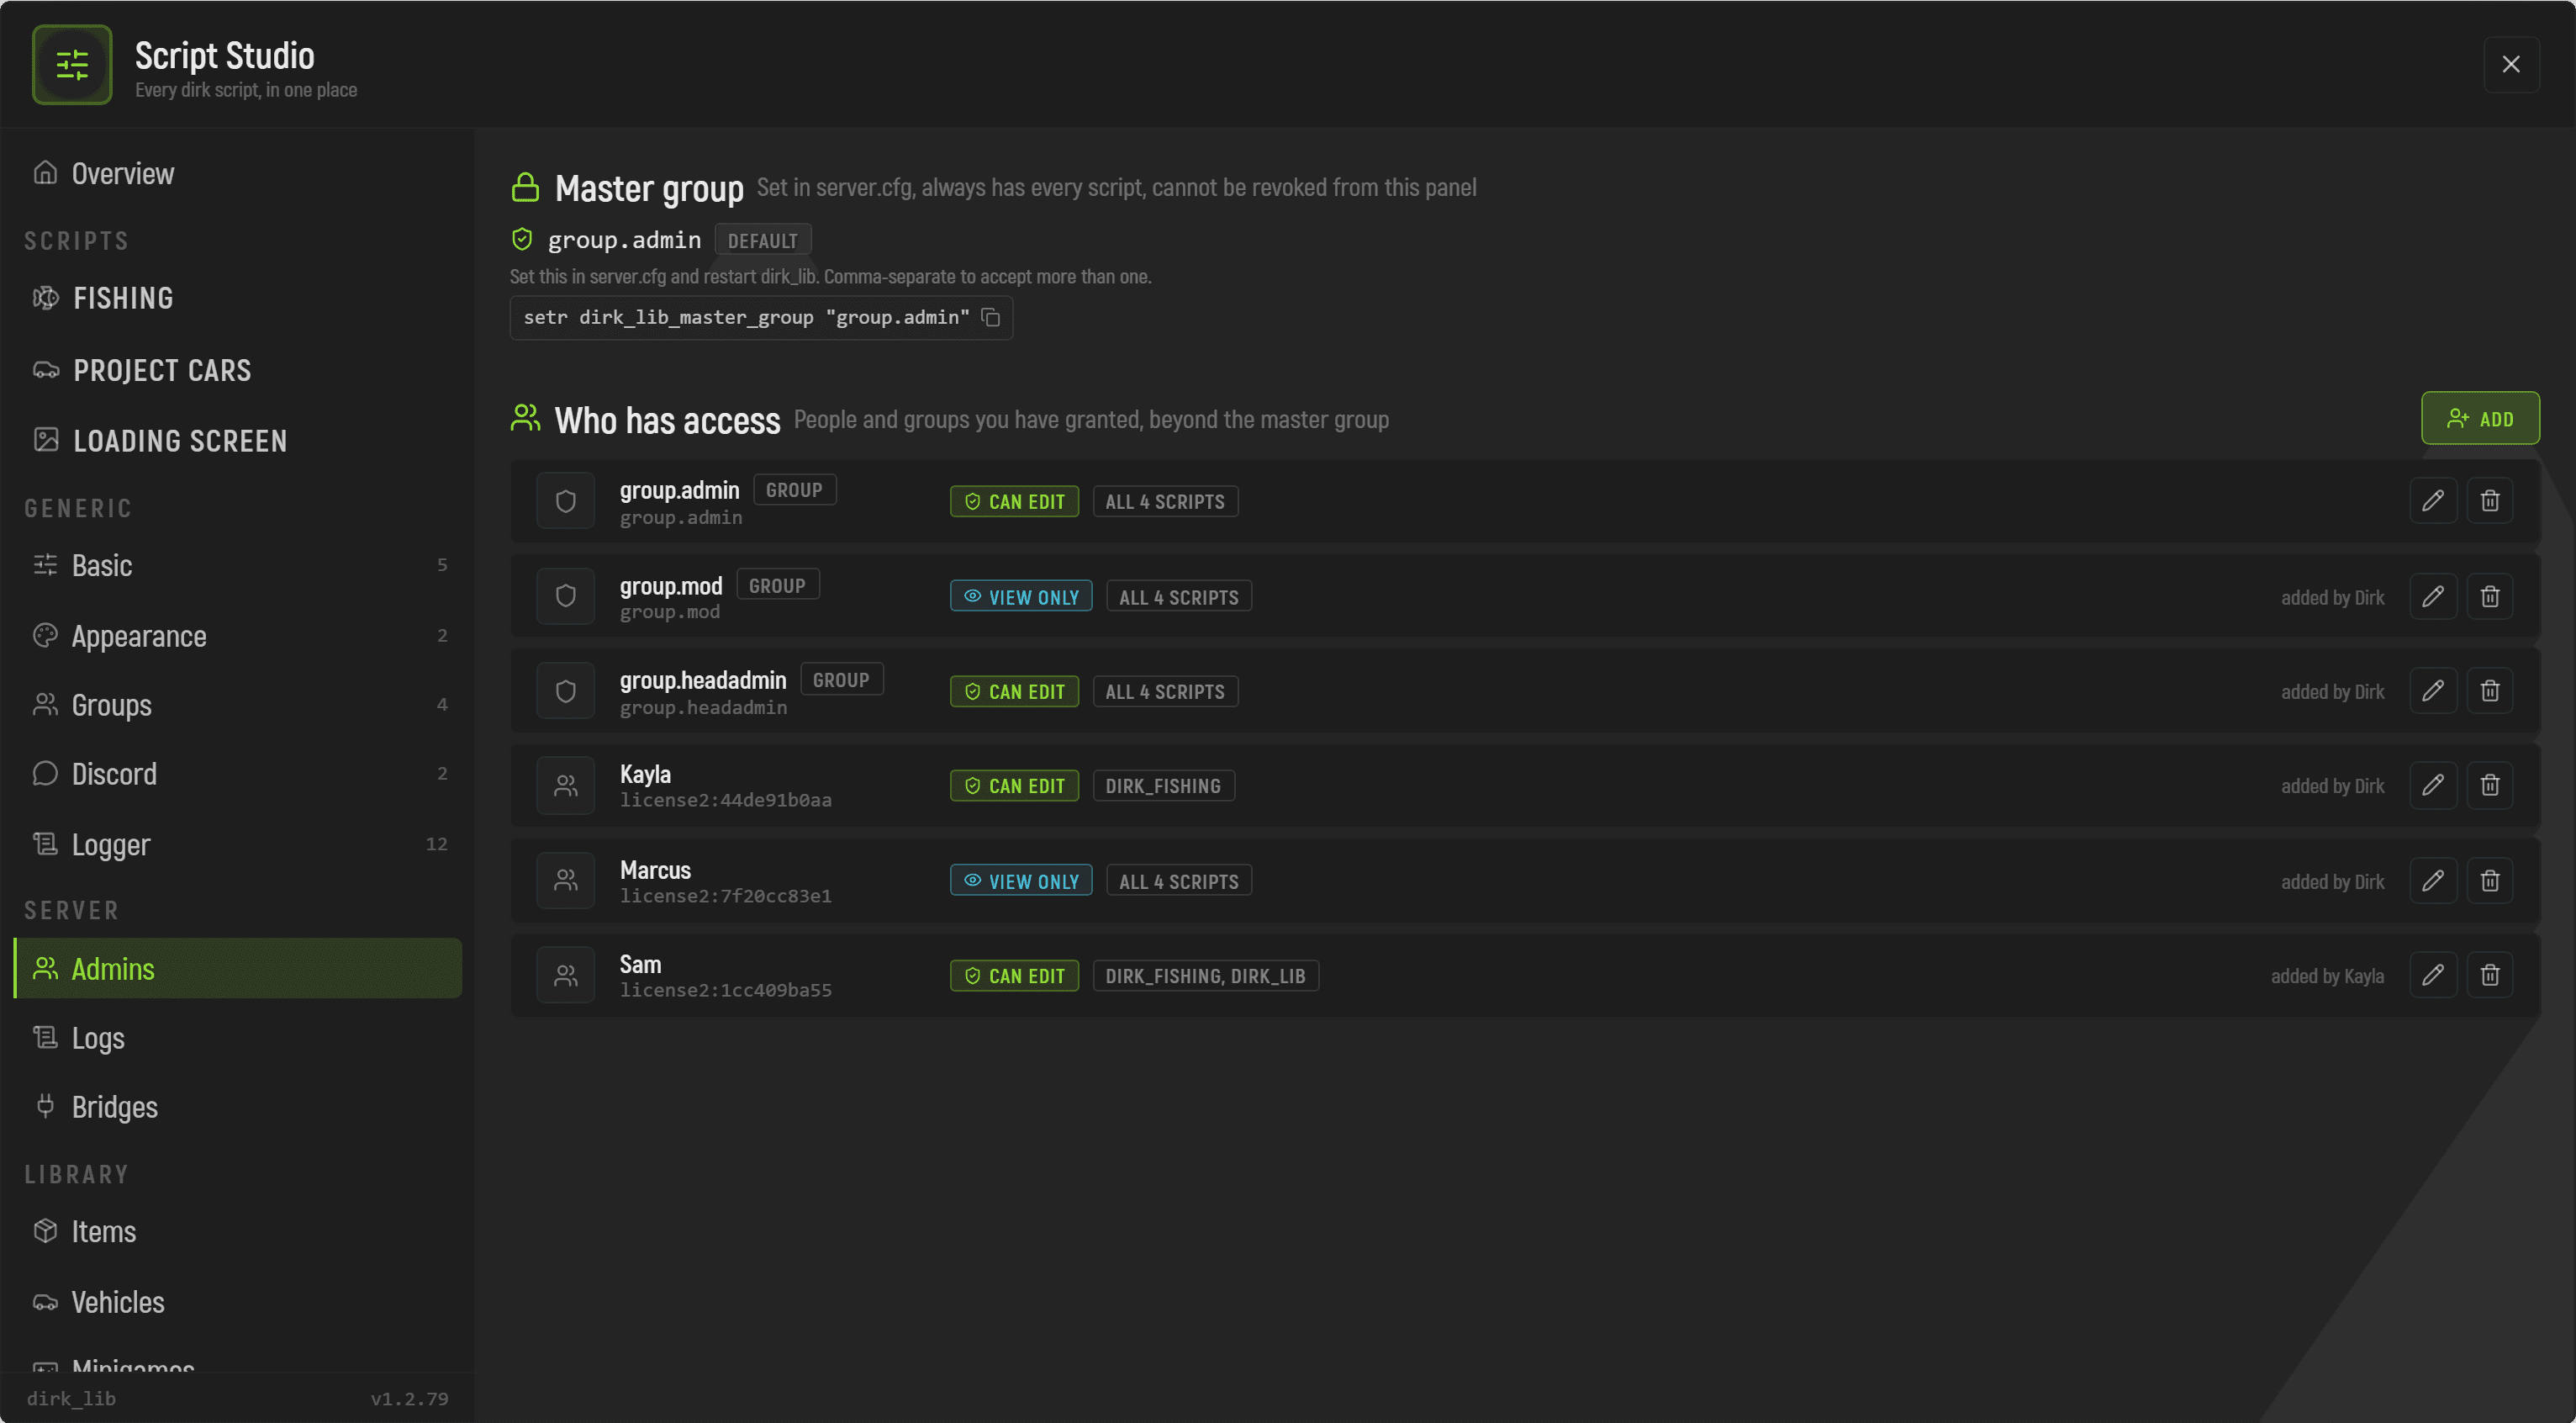
Task: Open the Groups section
Action: (x=237, y=705)
